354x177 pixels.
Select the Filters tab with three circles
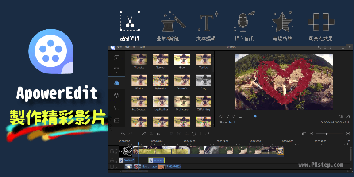point(116,83)
